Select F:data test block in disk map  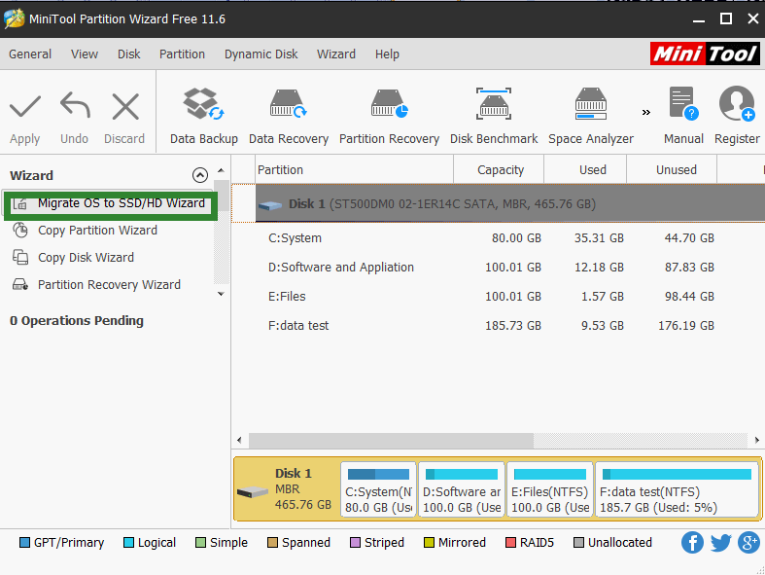pos(678,489)
